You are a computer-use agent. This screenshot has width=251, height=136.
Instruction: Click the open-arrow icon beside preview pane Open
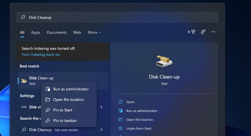121,102
